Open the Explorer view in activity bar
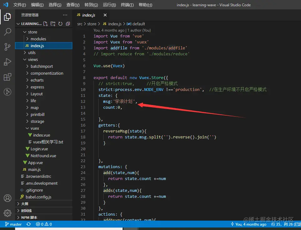This screenshot has width=301, height=230. pos(7,17)
